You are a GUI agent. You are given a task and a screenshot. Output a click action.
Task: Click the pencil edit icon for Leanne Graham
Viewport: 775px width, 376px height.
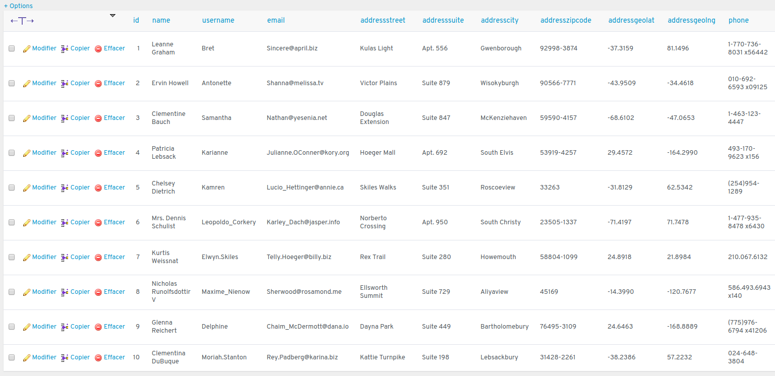click(27, 49)
